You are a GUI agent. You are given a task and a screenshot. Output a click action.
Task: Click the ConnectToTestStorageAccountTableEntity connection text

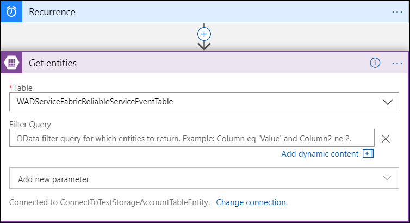tap(135, 202)
